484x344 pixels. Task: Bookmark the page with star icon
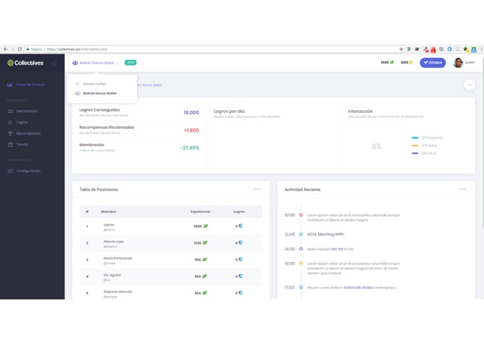(x=401, y=49)
